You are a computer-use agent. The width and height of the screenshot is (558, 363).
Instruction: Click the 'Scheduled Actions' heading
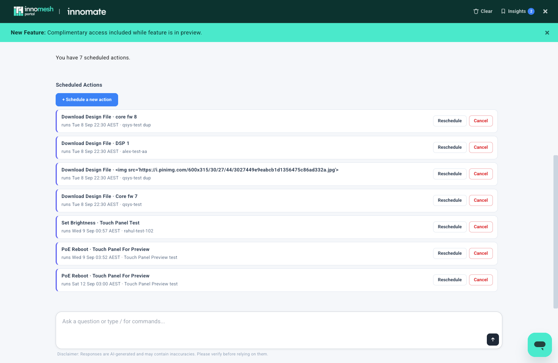(x=79, y=85)
